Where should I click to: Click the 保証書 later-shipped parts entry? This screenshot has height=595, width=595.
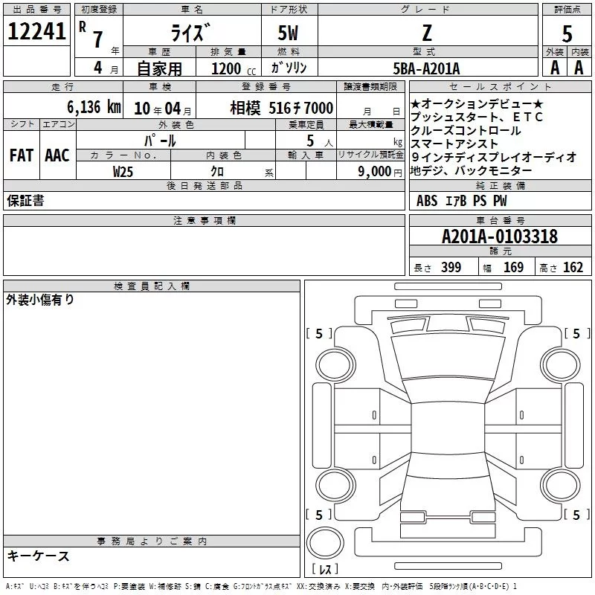pos(25,201)
